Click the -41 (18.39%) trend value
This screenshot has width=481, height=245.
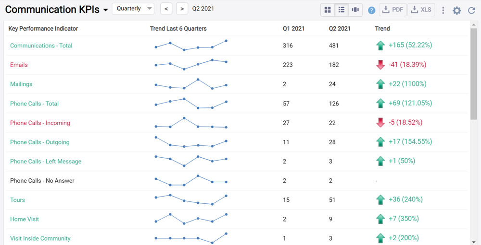(407, 65)
